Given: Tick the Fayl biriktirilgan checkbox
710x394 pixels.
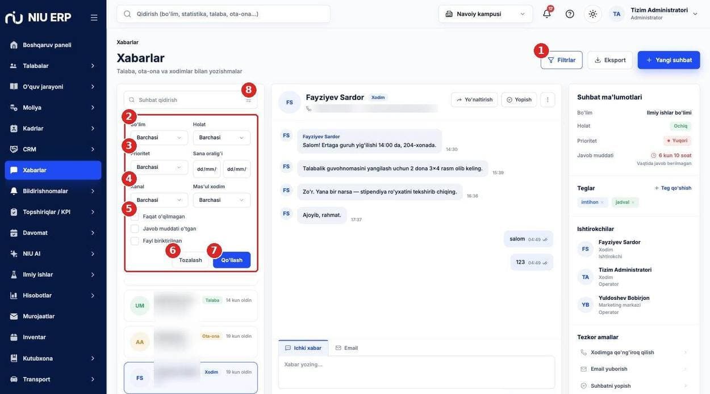Looking at the screenshot, I should [x=135, y=241].
